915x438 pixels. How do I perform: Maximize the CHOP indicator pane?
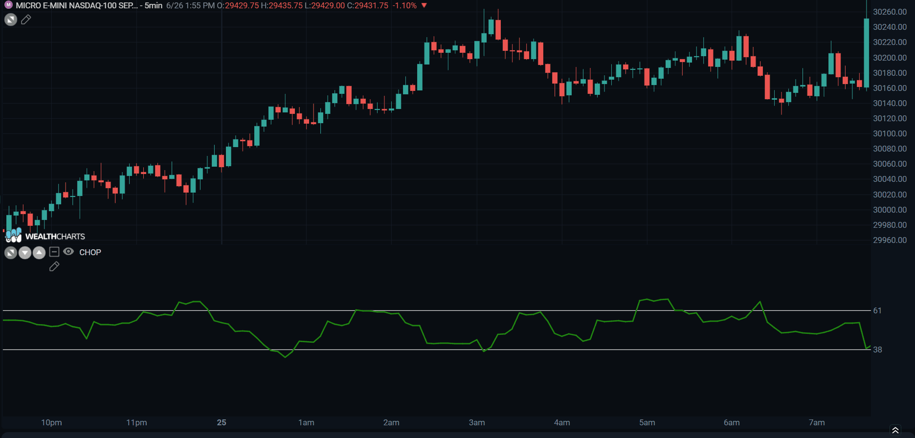[x=11, y=253]
